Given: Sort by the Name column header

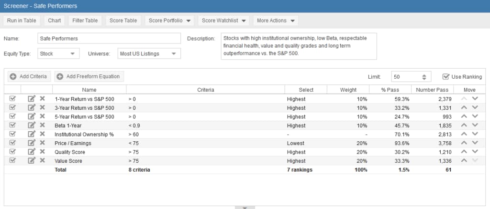Looking at the screenshot, I should point(89,90).
